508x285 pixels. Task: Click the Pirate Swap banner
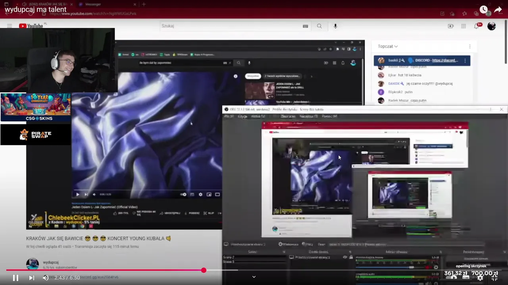(36, 135)
